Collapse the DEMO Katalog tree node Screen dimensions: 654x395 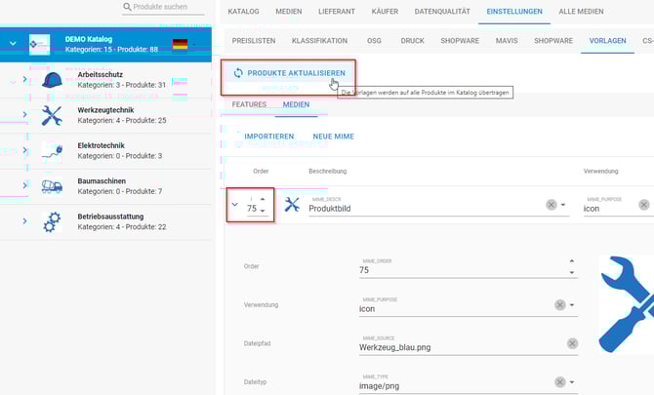(x=13, y=43)
